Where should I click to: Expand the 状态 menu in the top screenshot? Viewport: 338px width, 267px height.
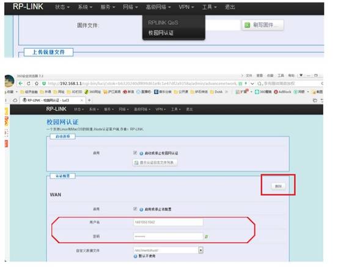pyautogui.click(x=62, y=7)
